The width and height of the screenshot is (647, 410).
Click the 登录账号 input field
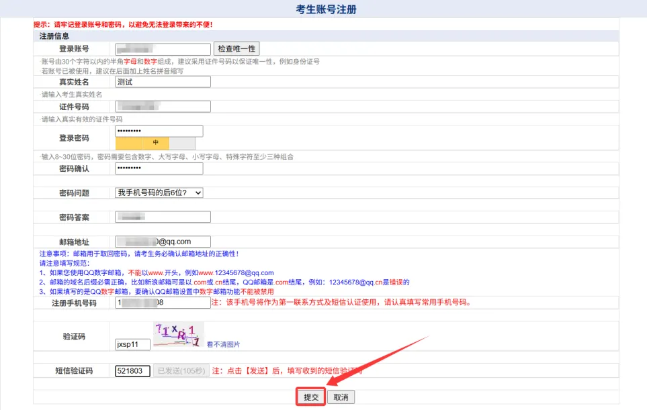(x=163, y=49)
